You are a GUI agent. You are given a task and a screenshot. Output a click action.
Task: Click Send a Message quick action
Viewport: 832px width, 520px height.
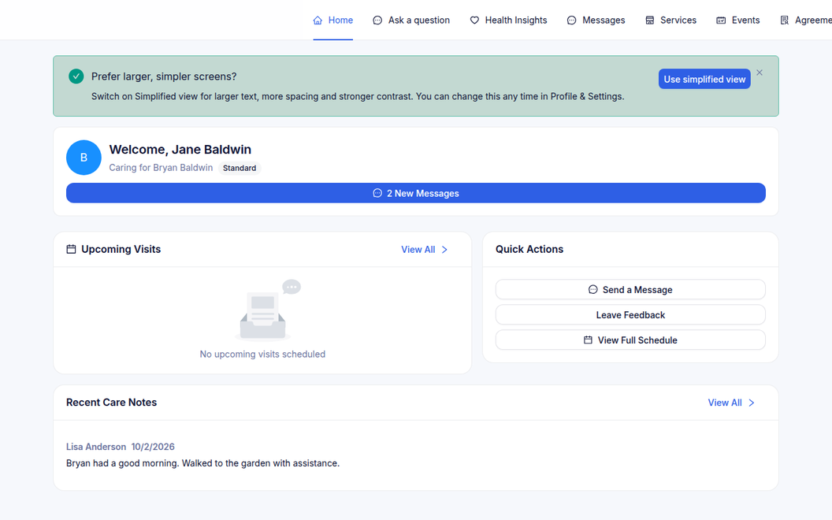pyautogui.click(x=630, y=290)
